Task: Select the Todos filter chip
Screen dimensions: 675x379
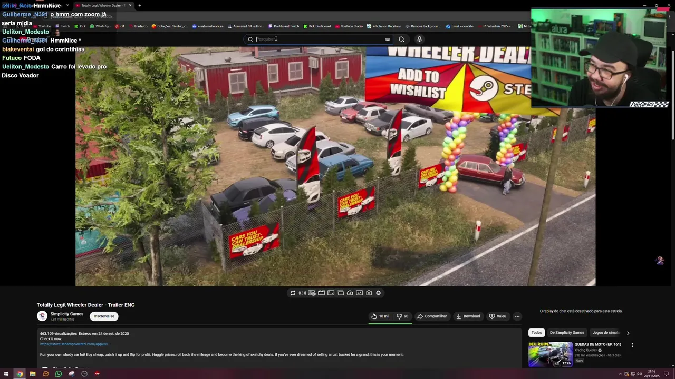Action: (537, 333)
